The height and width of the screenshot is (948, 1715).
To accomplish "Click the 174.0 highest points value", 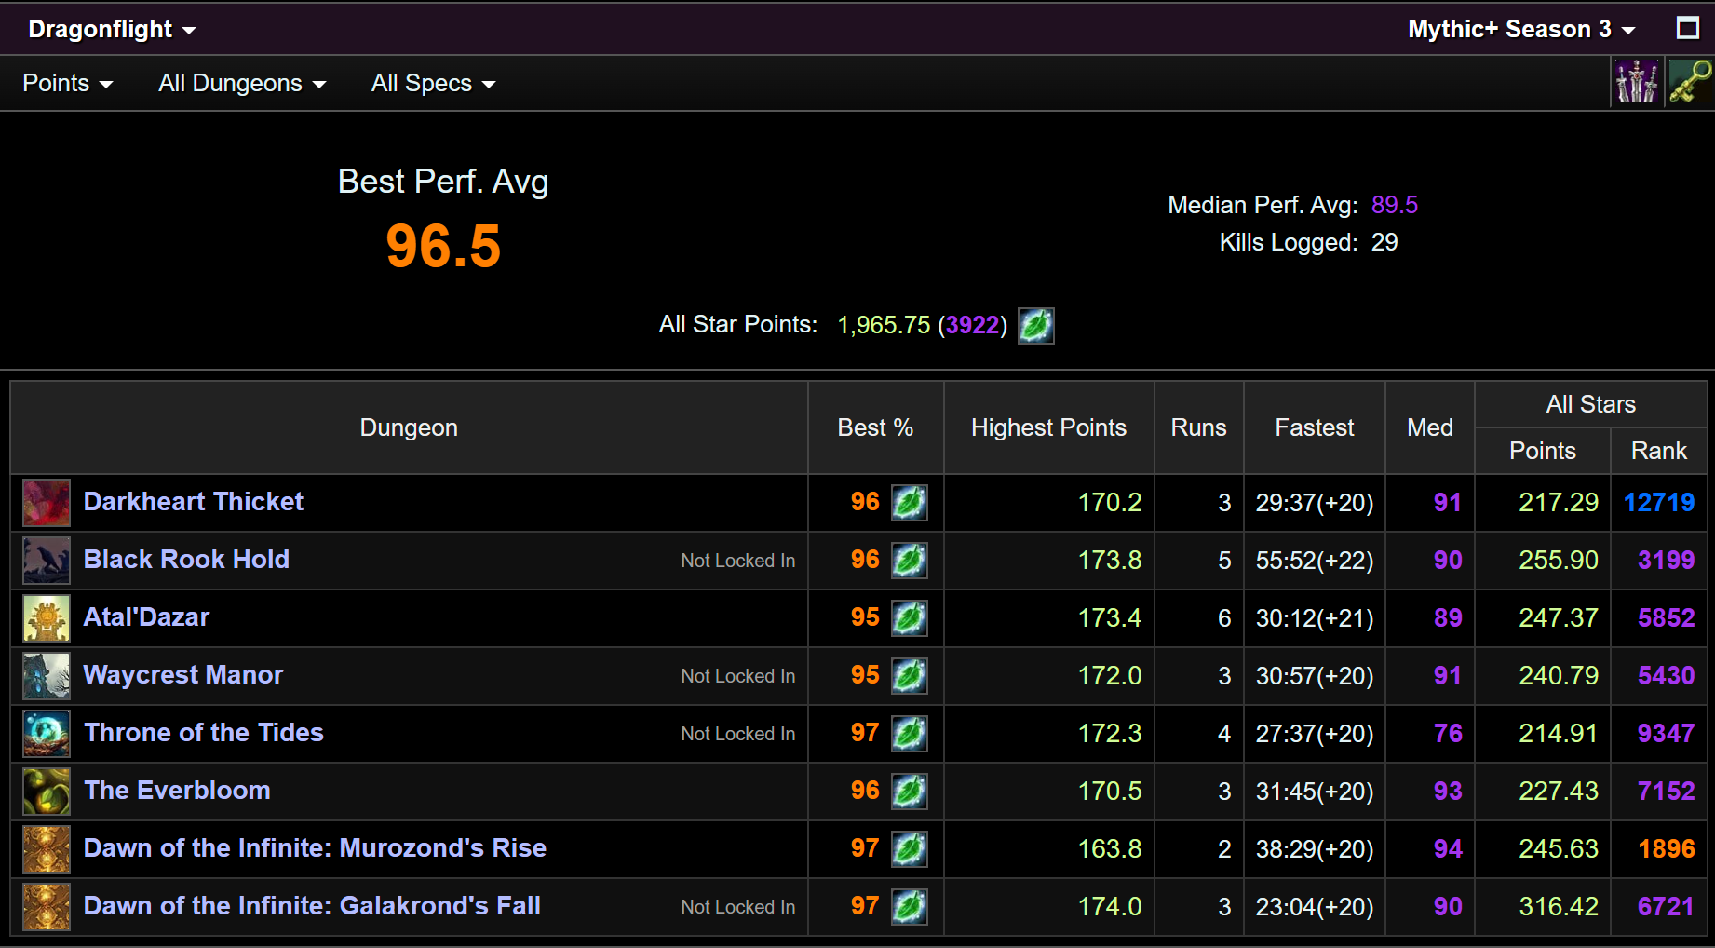I will (x=1109, y=907).
